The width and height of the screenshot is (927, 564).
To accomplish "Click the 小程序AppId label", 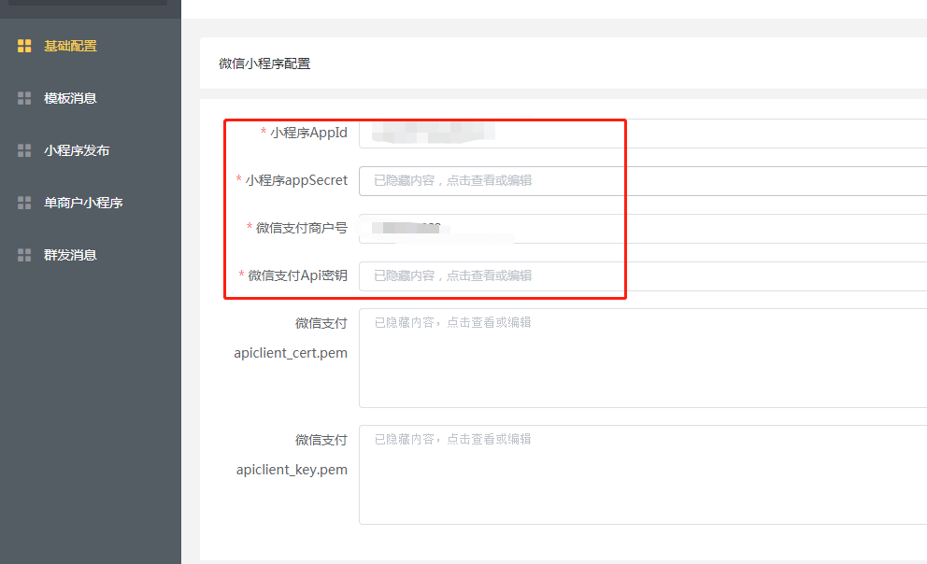I will [308, 133].
